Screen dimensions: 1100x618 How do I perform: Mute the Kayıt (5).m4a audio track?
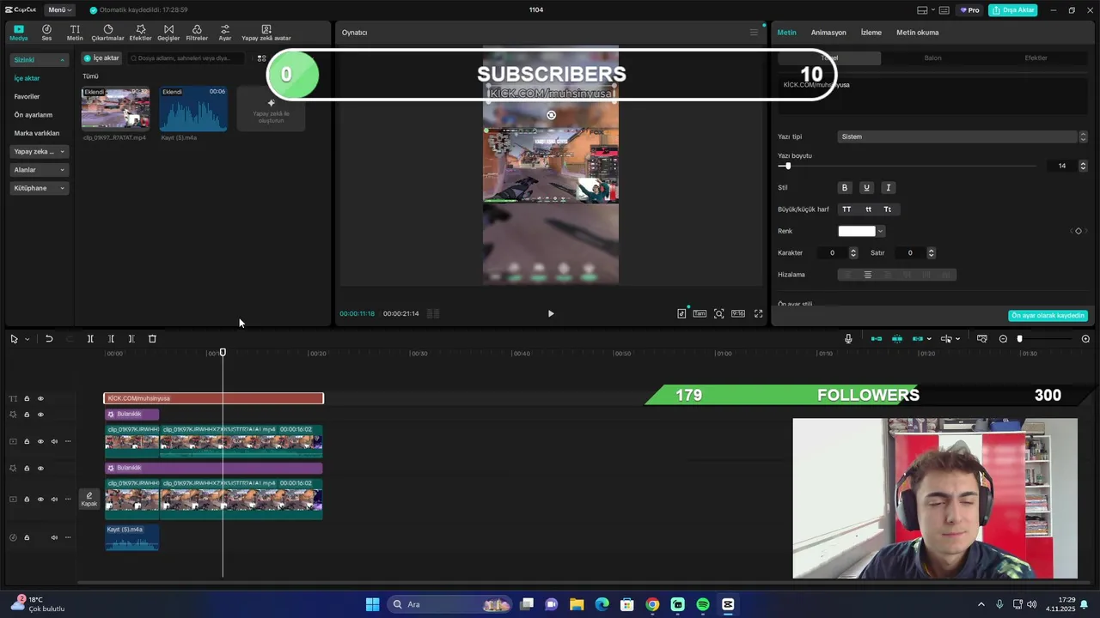pyautogui.click(x=54, y=537)
